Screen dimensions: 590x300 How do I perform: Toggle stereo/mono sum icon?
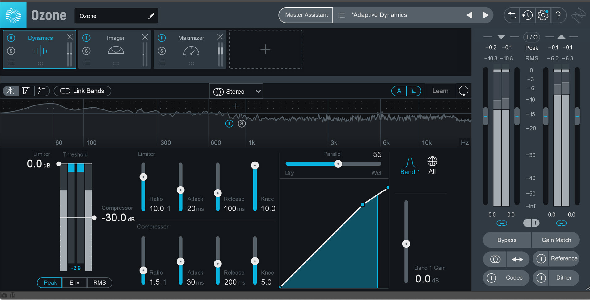click(x=495, y=259)
